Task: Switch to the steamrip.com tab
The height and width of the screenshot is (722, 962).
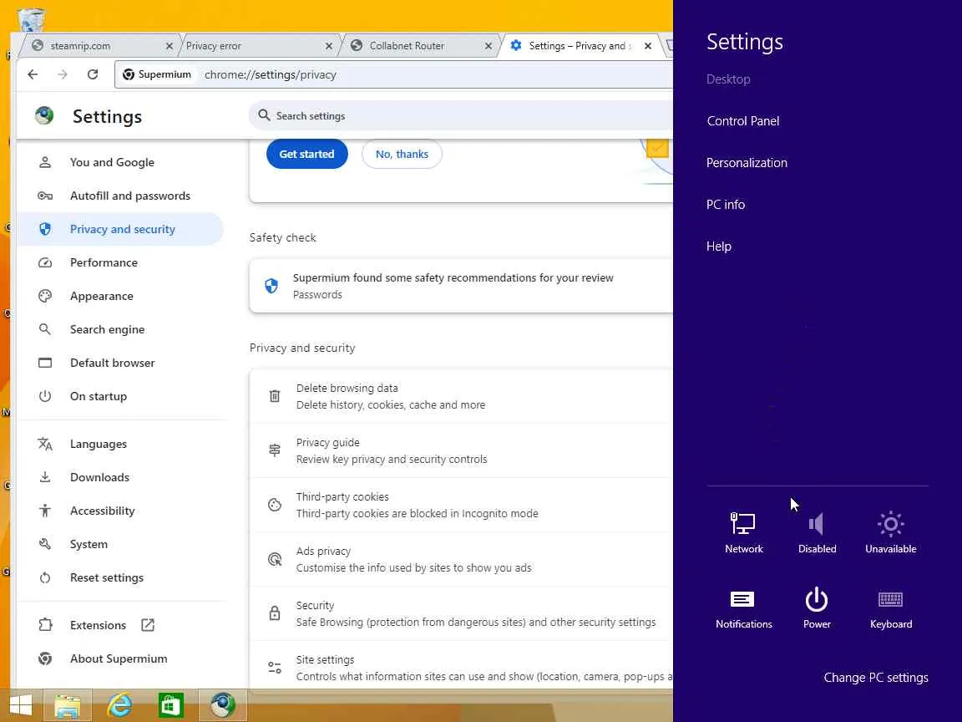Action: click(101, 46)
